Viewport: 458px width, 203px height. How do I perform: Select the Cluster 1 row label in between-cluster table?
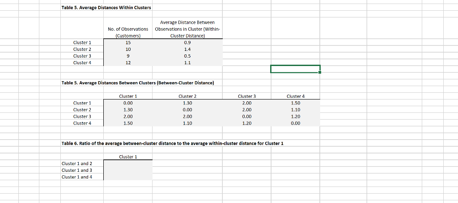[82, 103]
